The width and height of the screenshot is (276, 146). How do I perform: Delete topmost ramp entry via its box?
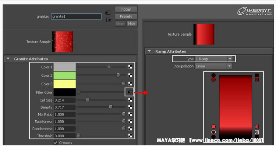click(257, 75)
